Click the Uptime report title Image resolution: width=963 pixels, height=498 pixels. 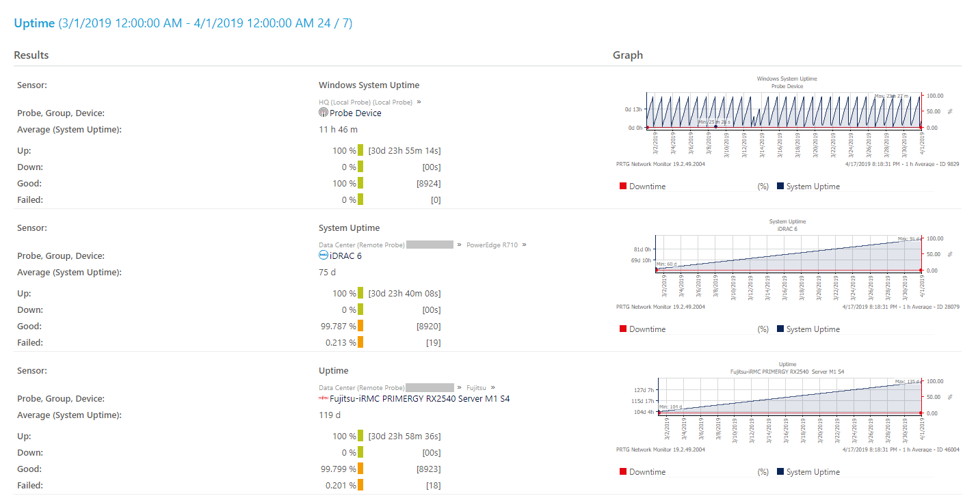tap(34, 23)
